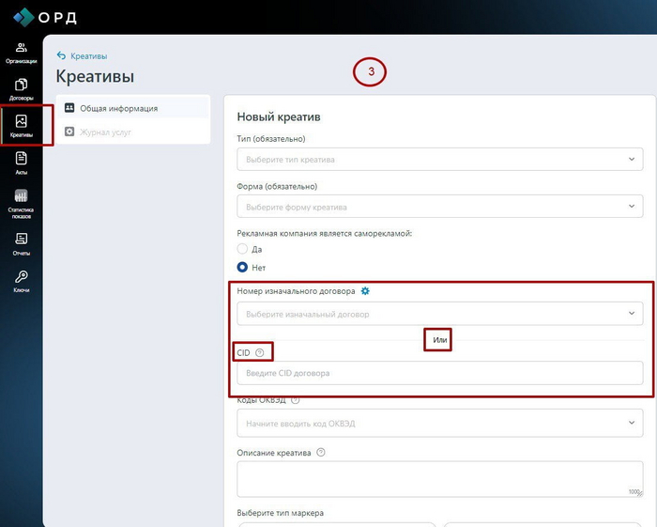Click the help icon next to CID
Viewport: 657px width, 527px height.
point(260,352)
